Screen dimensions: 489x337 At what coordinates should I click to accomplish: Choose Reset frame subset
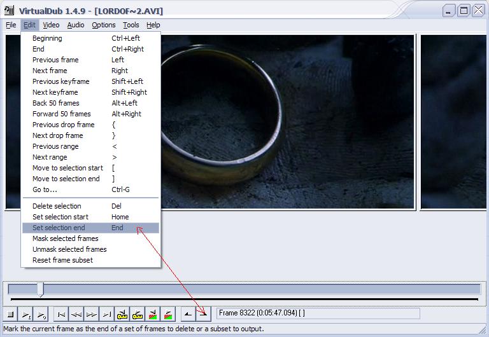point(91,260)
